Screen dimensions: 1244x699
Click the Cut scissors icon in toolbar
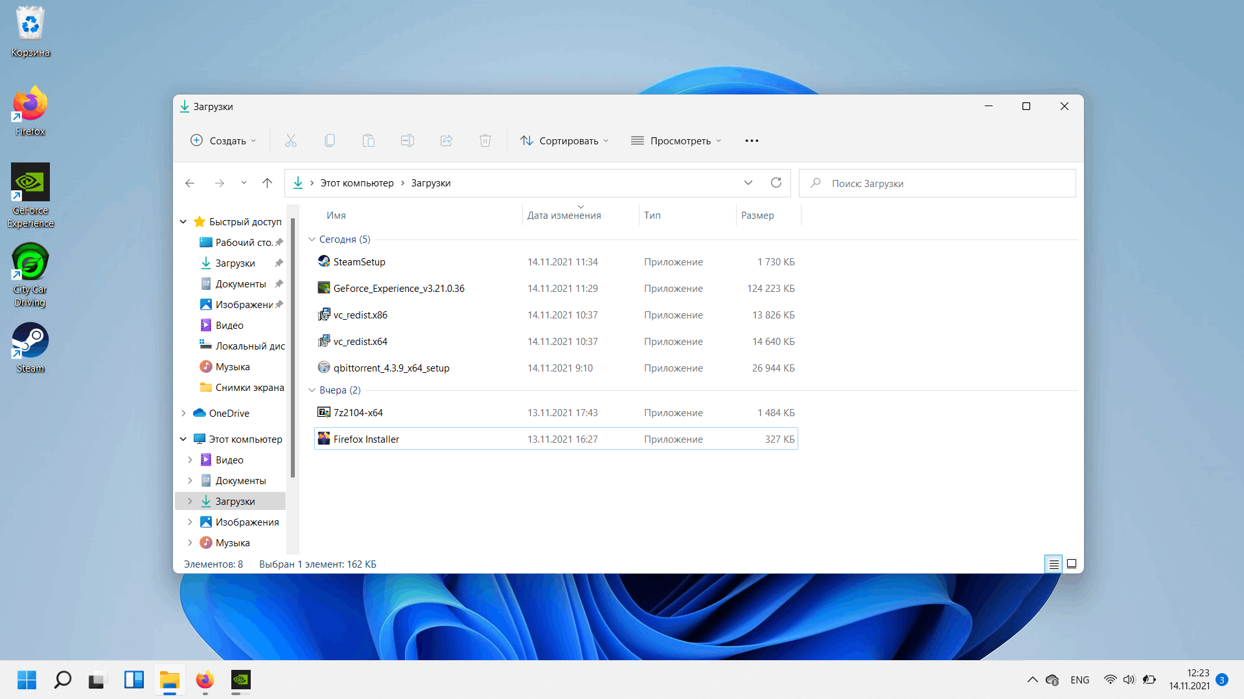pos(291,140)
